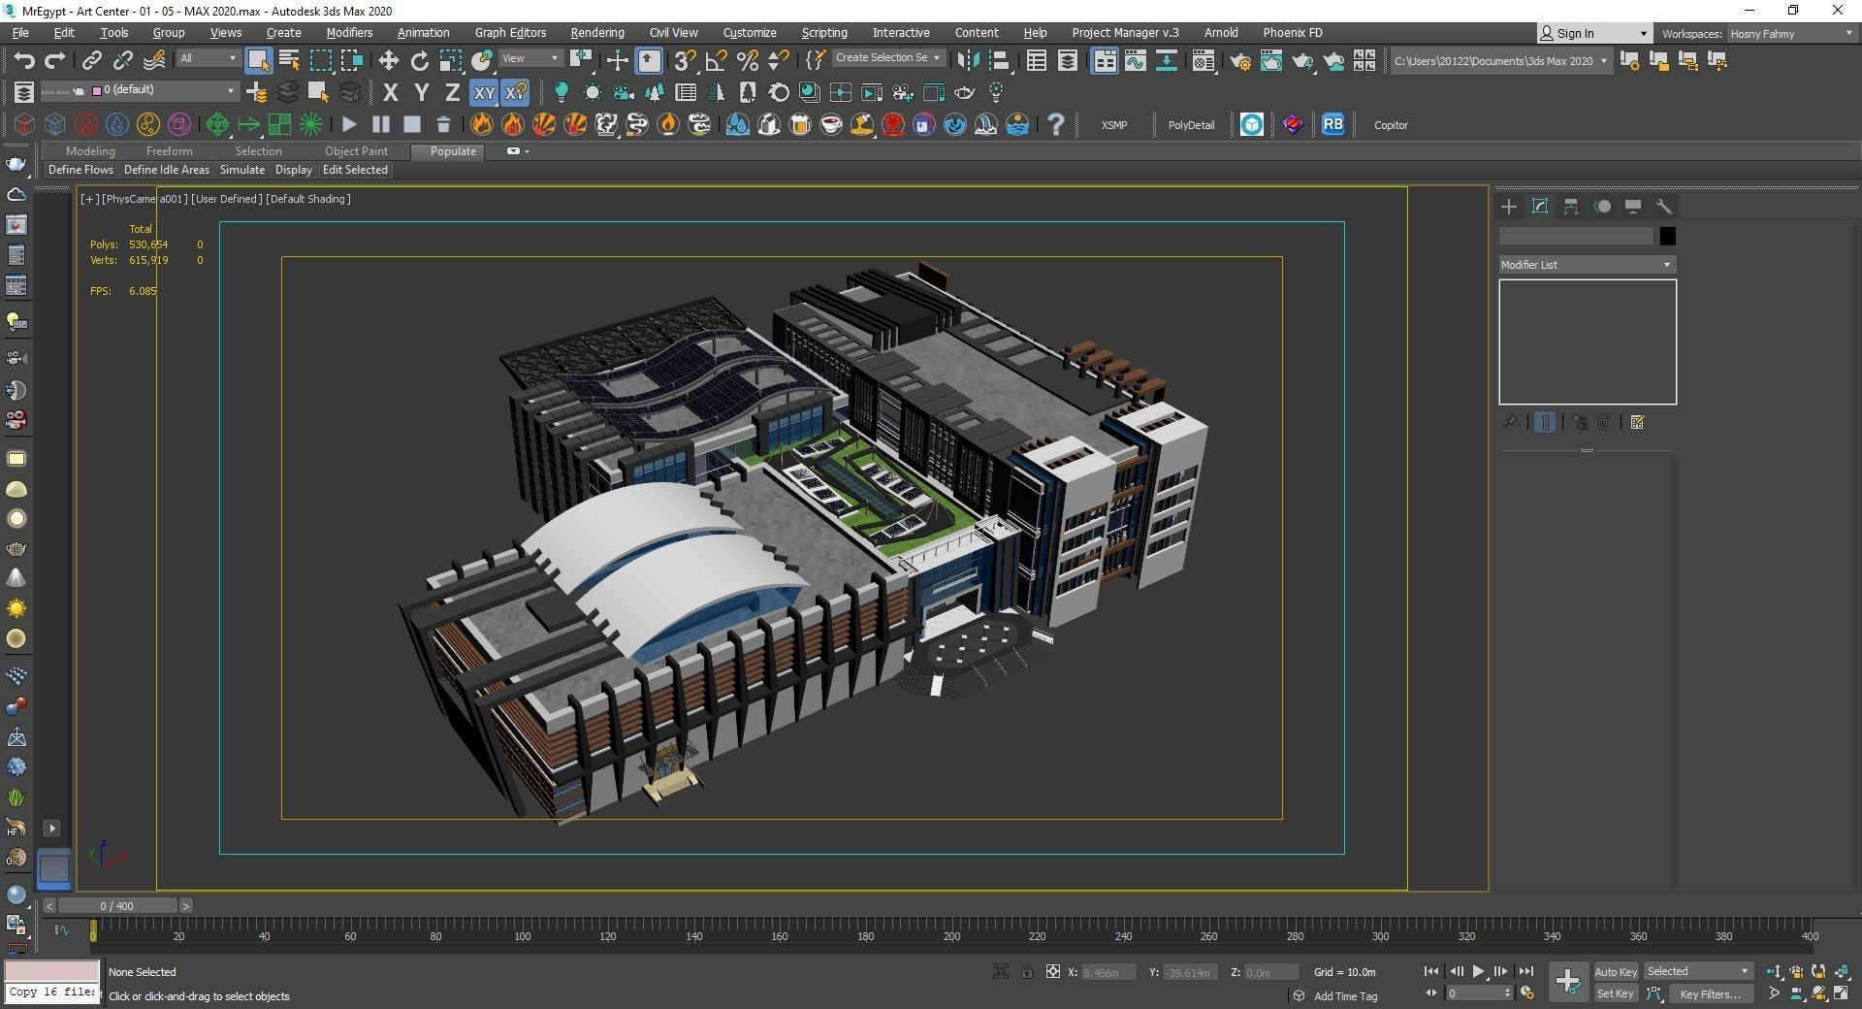The height and width of the screenshot is (1009, 1862).
Task: Open the Create tab plus icon
Action: tap(1509, 207)
